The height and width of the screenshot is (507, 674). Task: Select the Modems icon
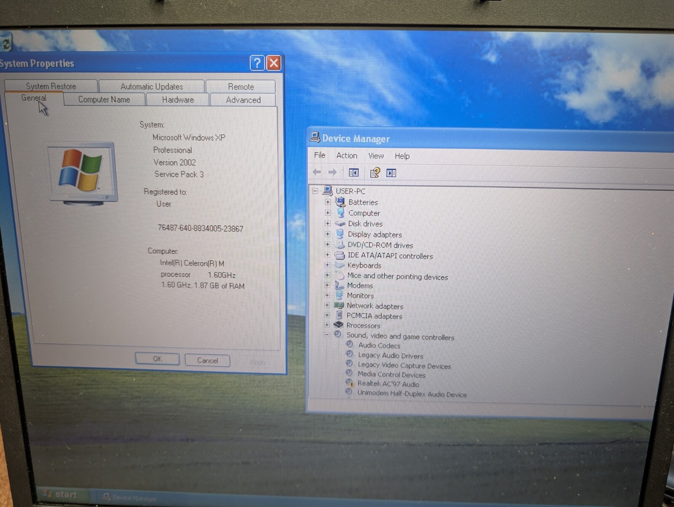coord(339,285)
